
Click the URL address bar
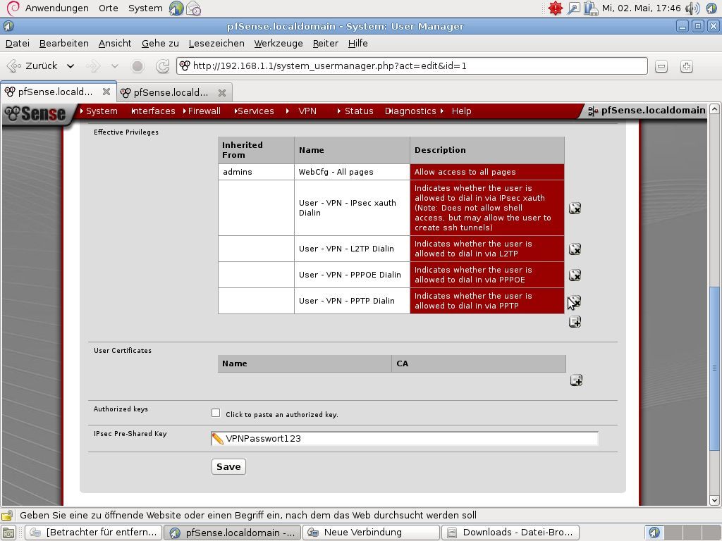[412, 66]
